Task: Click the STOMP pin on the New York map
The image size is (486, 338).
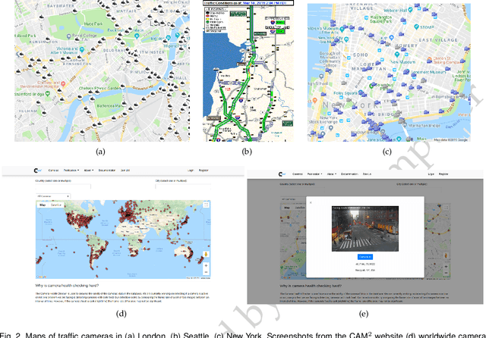Action: (x=417, y=27)
